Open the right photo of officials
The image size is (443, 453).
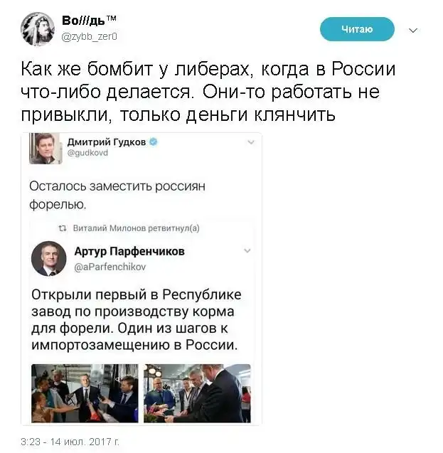pos(197,393)
